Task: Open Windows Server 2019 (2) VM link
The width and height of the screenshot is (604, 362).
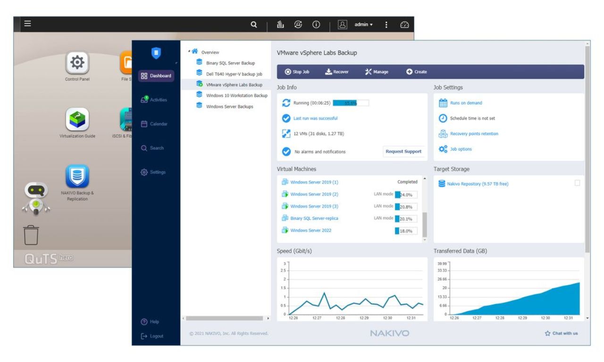Action: [314, 194]
